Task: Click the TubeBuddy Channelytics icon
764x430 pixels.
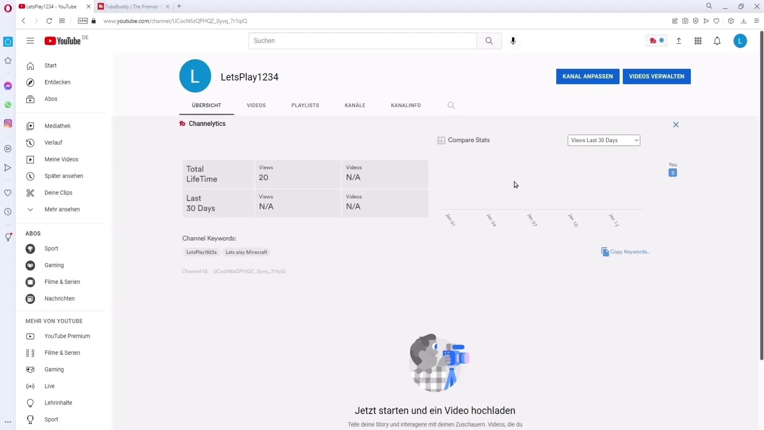Action: click(183, 123)
